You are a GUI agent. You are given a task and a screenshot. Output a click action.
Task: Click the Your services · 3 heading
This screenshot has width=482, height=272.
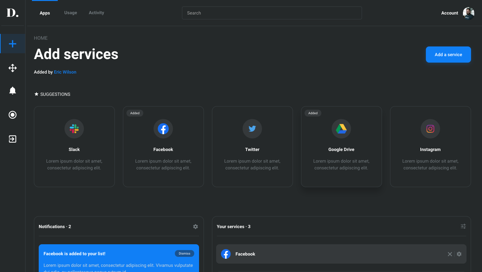pyautogui.click(x=234, y=227)
